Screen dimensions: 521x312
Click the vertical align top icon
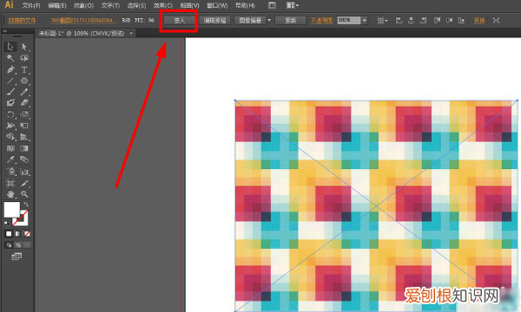point(438,20)
